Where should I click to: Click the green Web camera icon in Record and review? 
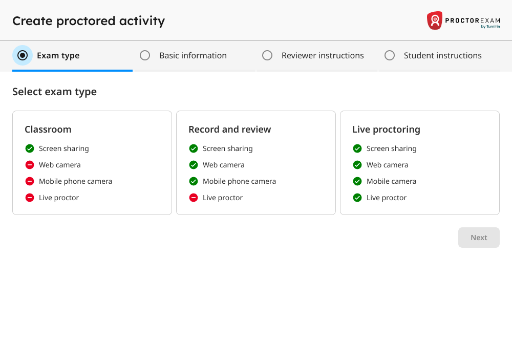pos(194,165)
